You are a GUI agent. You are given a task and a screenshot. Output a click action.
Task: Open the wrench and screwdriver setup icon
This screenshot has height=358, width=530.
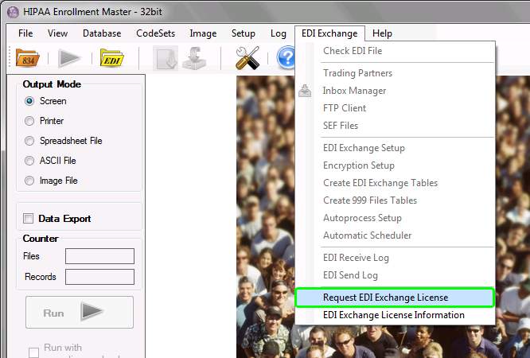(x=247, y=58)
